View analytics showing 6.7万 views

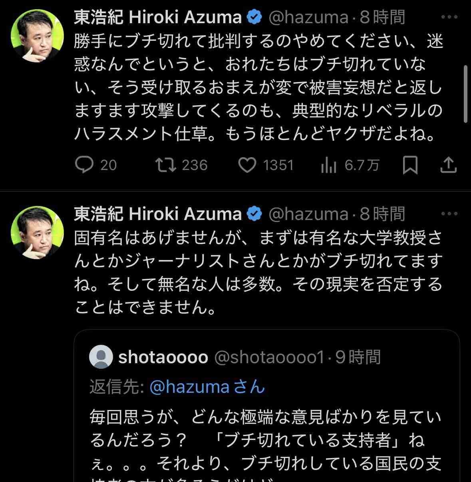[x=329, y=165]
